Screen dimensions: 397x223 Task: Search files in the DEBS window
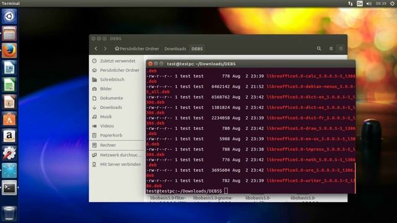point(319,48)
